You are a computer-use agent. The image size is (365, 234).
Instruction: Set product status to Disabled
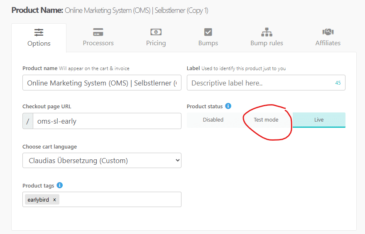click(213, 119)
